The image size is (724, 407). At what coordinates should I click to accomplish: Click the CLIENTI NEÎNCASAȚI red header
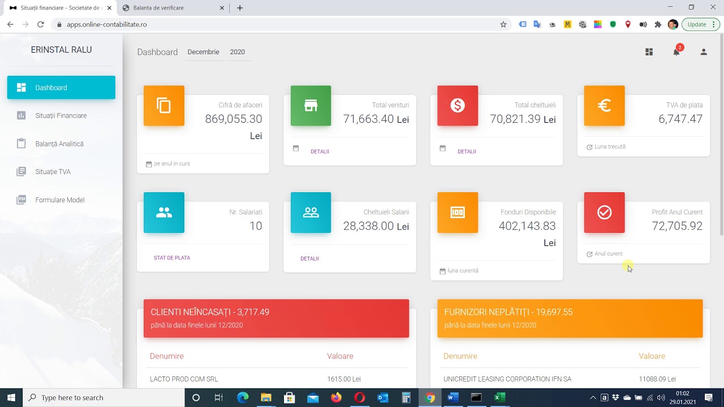(276, 318)
